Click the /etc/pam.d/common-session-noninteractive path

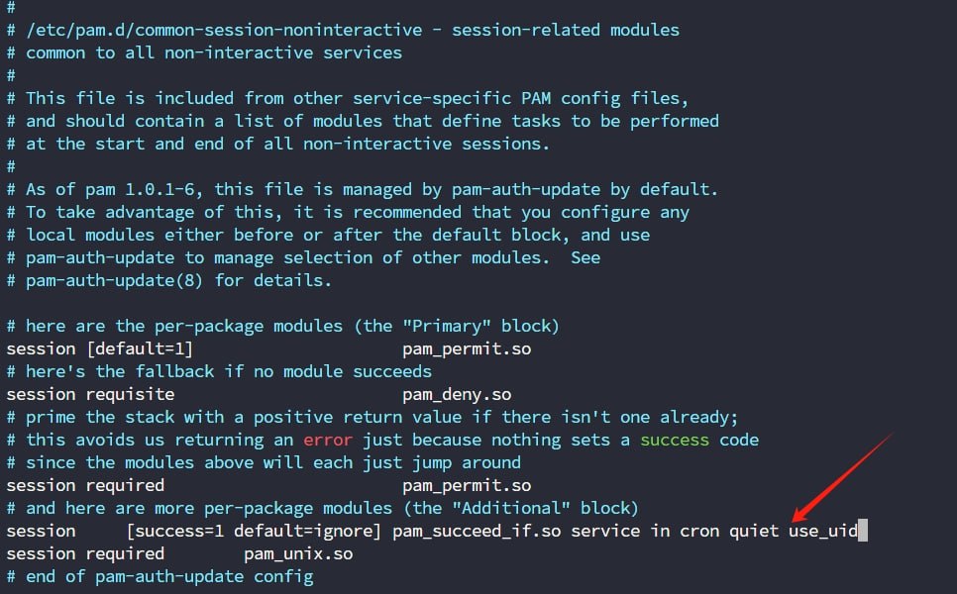coord(224,30)
